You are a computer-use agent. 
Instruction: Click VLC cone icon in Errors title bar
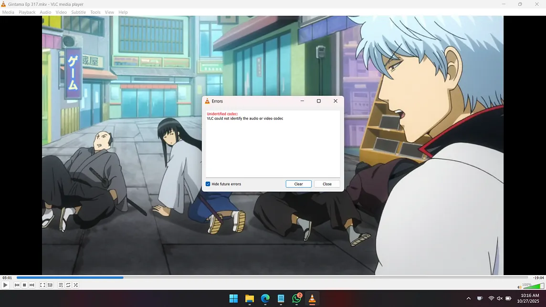pyautogui.click(x=207, y=101)
